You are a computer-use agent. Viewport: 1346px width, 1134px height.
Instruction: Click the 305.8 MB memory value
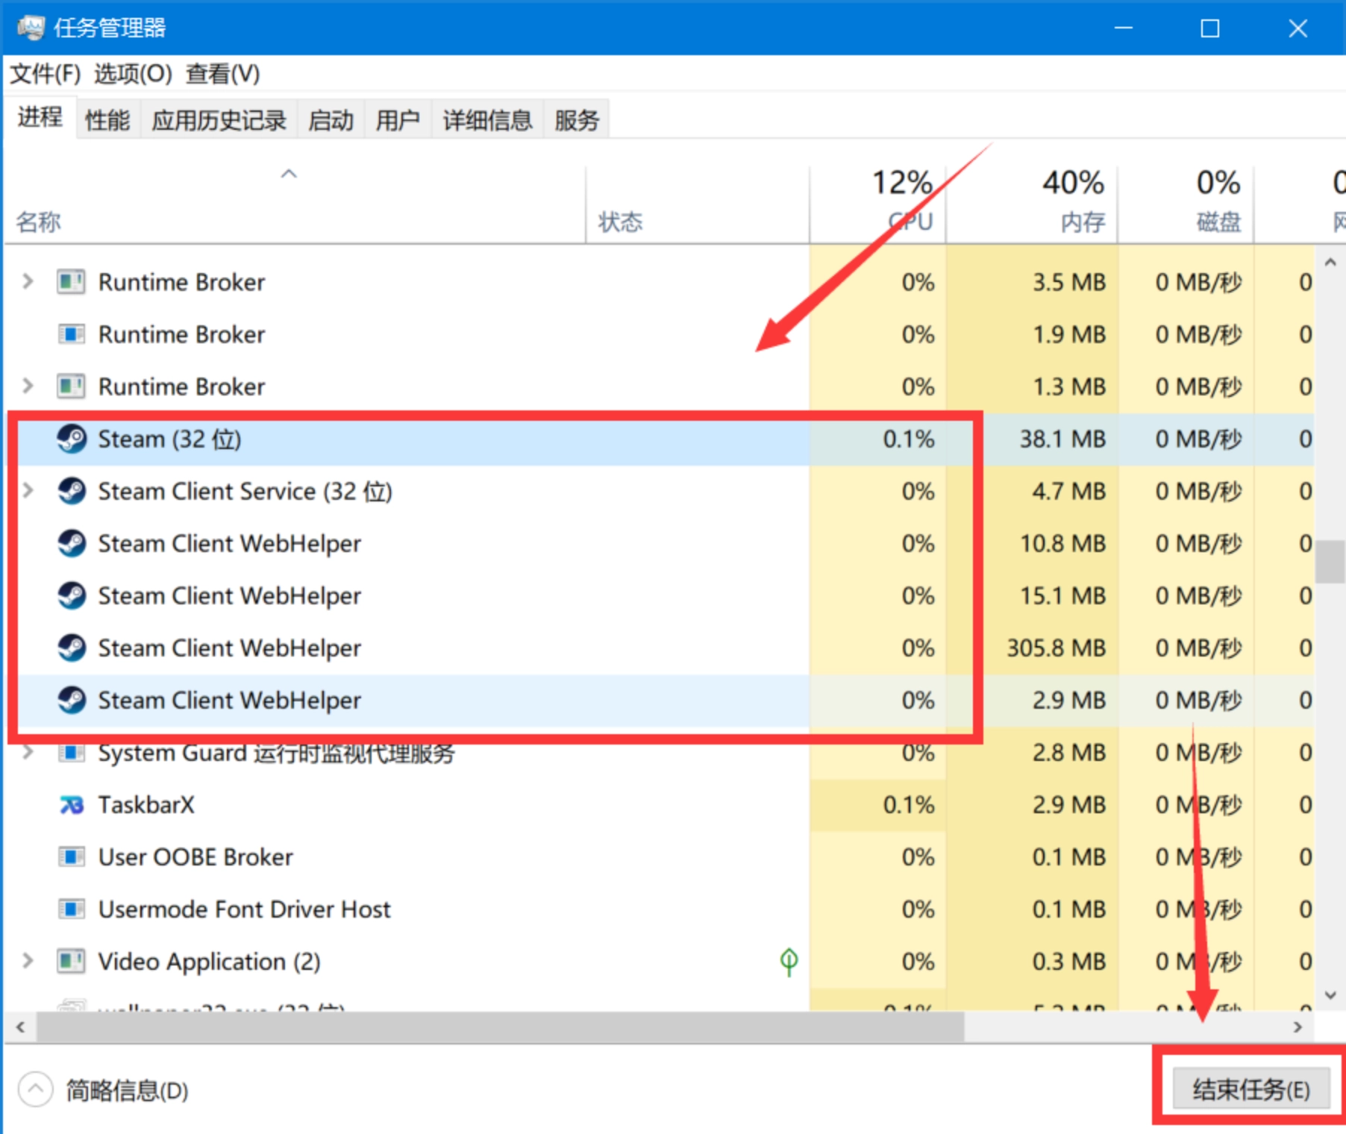point(1056,648)
